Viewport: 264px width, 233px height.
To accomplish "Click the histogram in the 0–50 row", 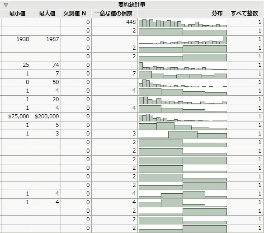I will tap(183, 83).
